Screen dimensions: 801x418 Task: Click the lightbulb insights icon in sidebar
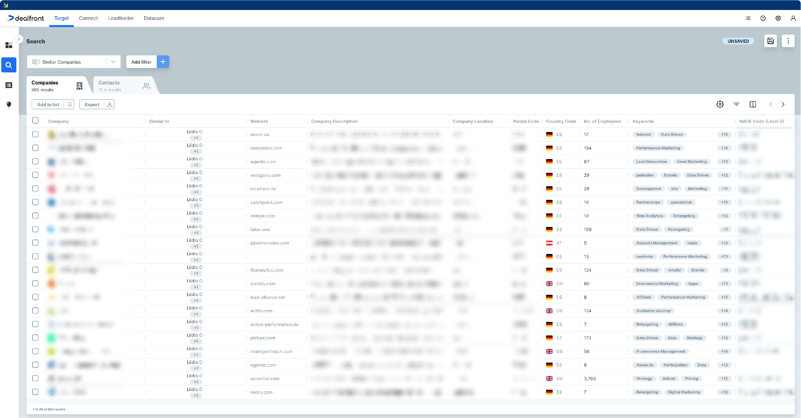[x=9, y=104]
